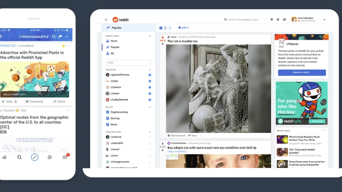The width and height of the screenshot is (342, 192).
Task: Switch to the compact view layout icon
Action: pos(170,28)
